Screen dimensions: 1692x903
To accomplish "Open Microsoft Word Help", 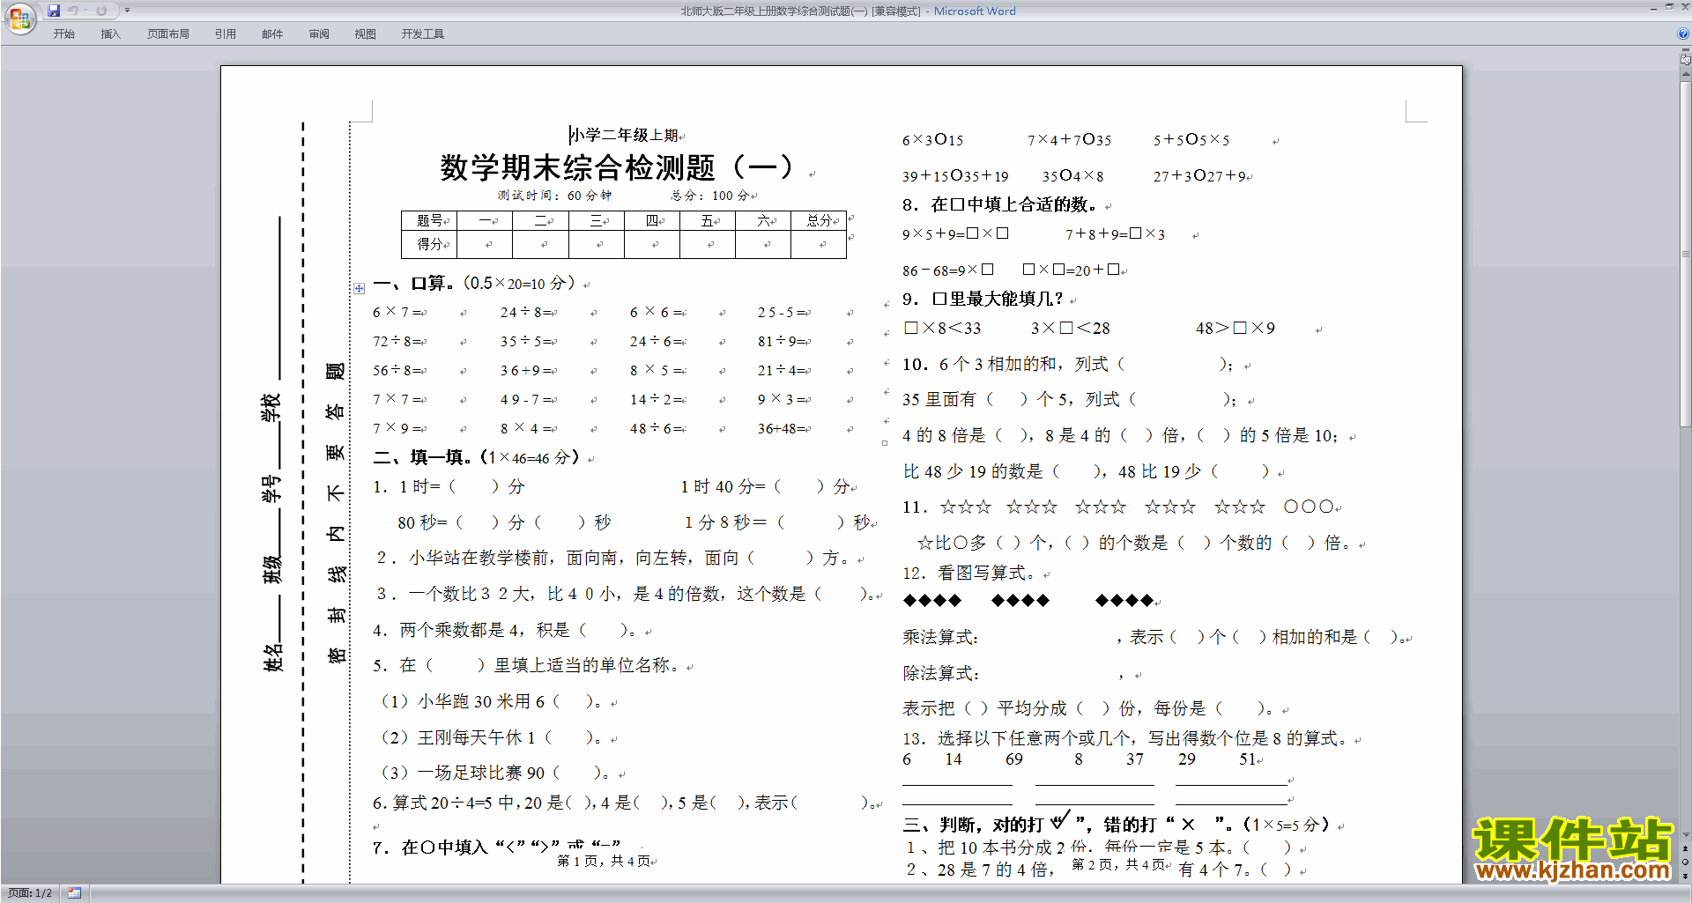I will [x=1683, y=34].
